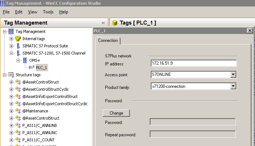Click the Repeat password input field
This screenshot has height=146, width=255.
[x=193, y=134]
